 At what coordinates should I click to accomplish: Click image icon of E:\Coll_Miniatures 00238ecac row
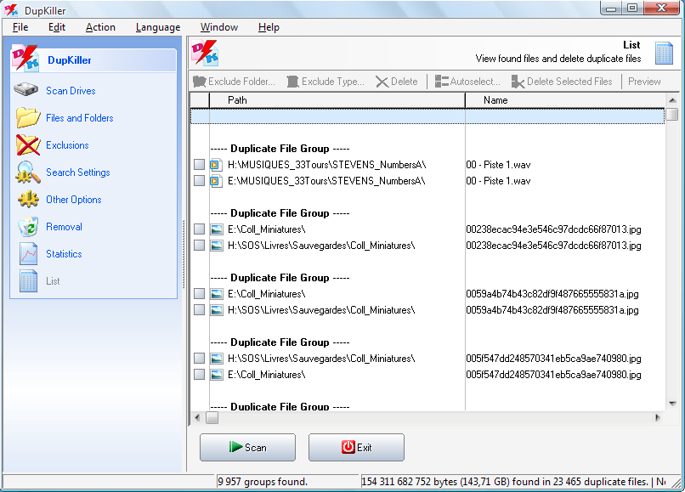(x=216, y=229)
